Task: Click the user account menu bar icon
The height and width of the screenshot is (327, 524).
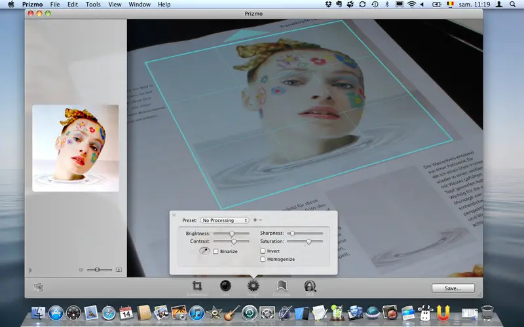Action: pyautogui.click(x=499, y=5)
